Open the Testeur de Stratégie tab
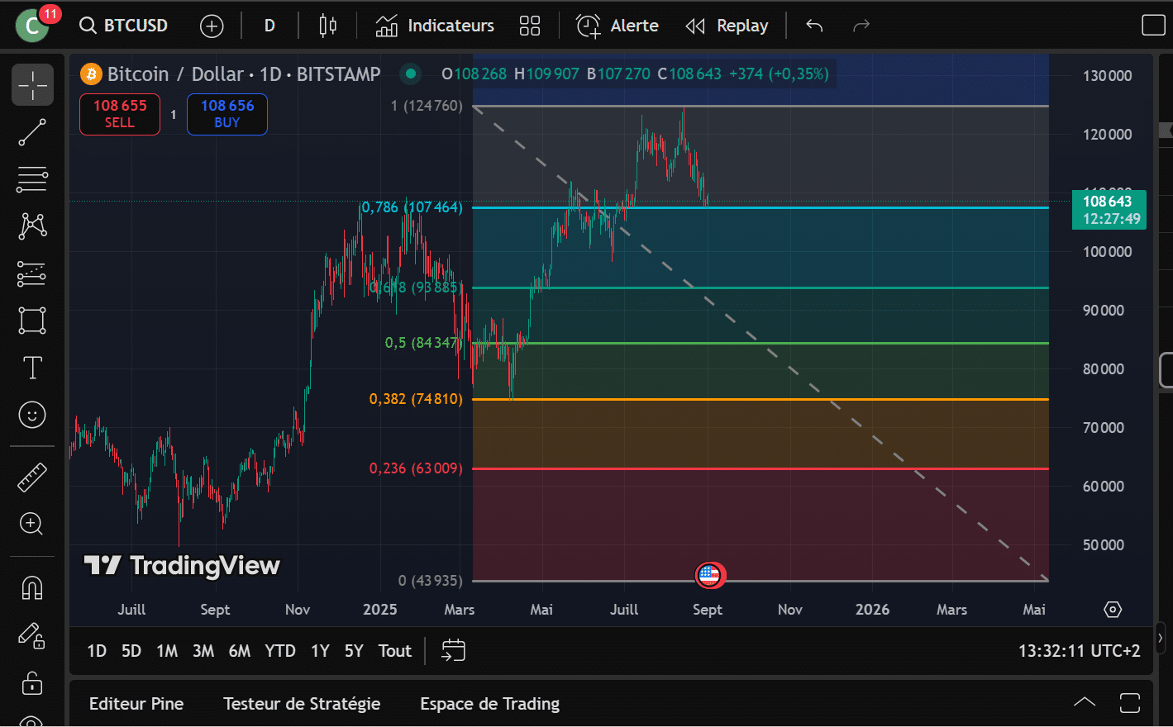 click(x=302, y=704)
